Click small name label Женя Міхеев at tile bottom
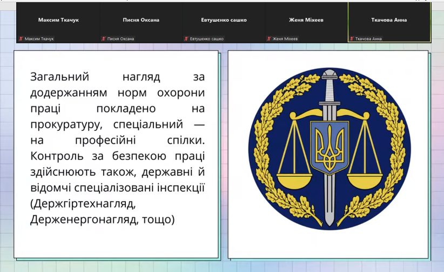The image size is (444, 272). (285, 39)
